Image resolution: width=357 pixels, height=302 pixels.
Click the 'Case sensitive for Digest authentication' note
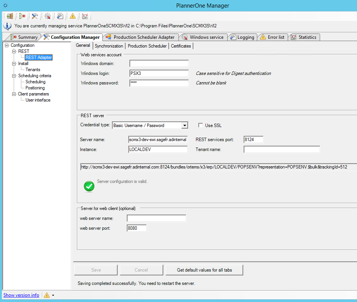(233, 73)
